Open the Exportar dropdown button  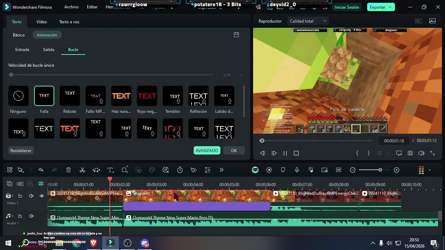coord(381,7)
